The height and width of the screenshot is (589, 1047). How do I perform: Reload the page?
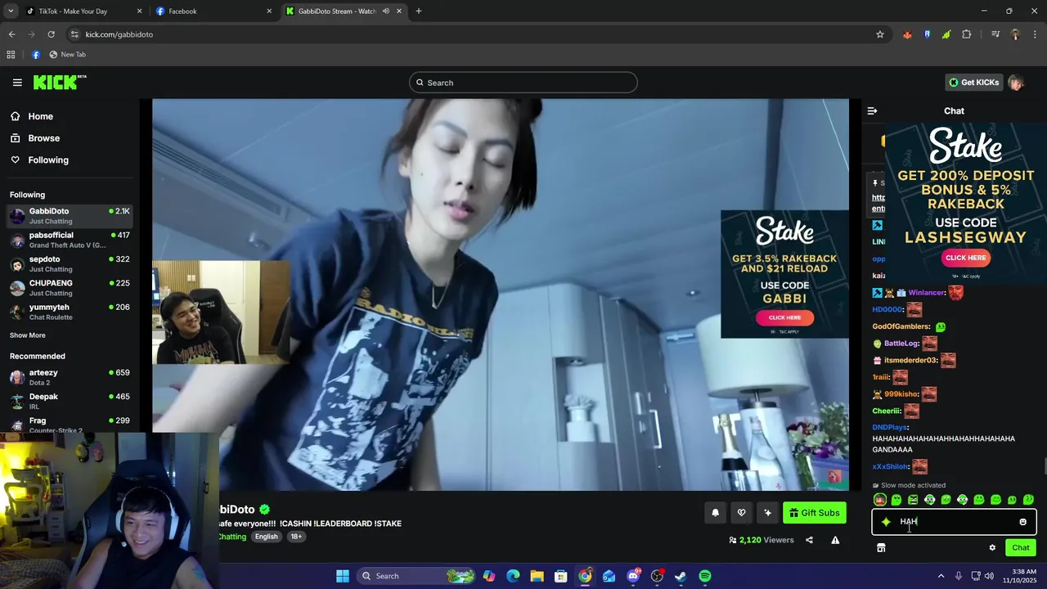tap(51, 34)
